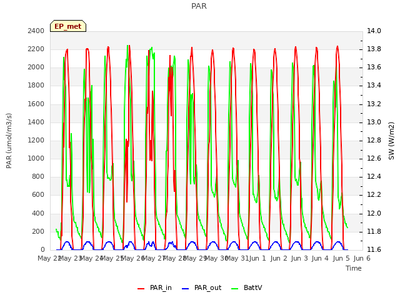Click the 800 left axis tick
The width and height of the screenshot is (400, 300).
(x=38, y=176)
